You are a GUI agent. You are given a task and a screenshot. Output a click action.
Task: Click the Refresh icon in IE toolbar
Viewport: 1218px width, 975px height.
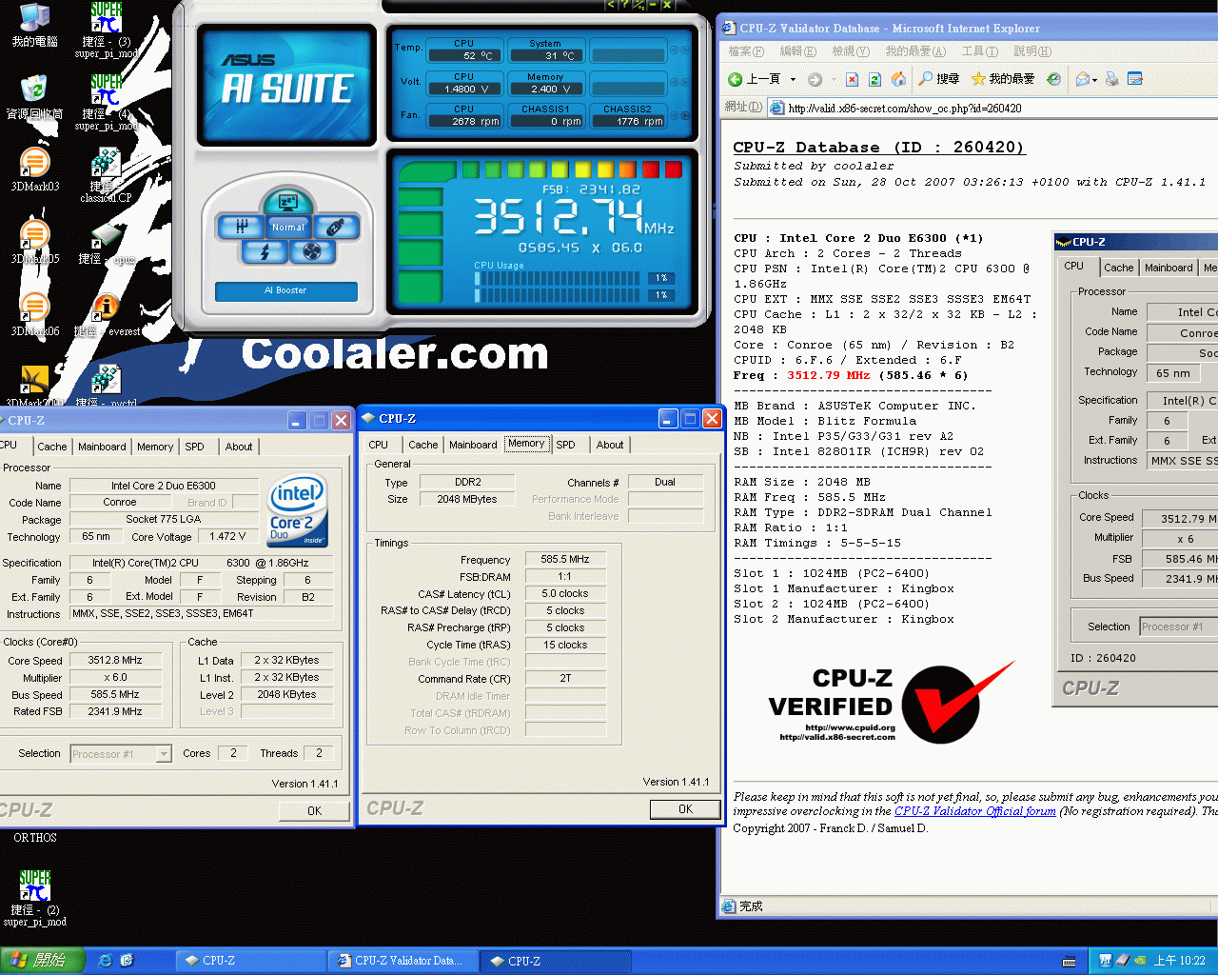click(x=874, y=79)
